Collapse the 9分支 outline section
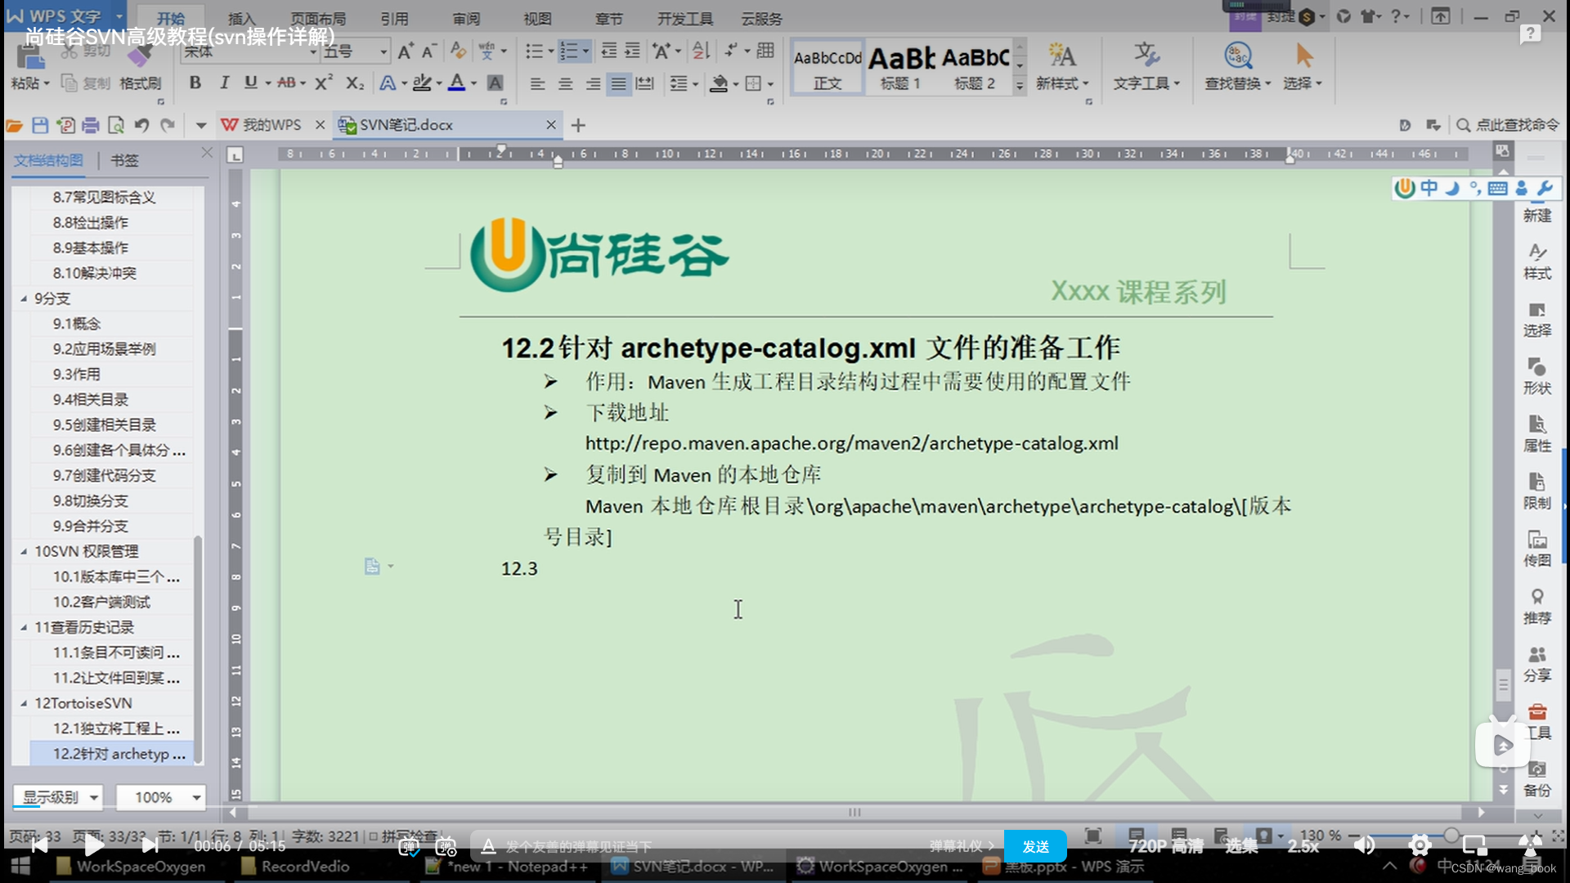Screen dimensions: 1570x883 tap(24, 298)
